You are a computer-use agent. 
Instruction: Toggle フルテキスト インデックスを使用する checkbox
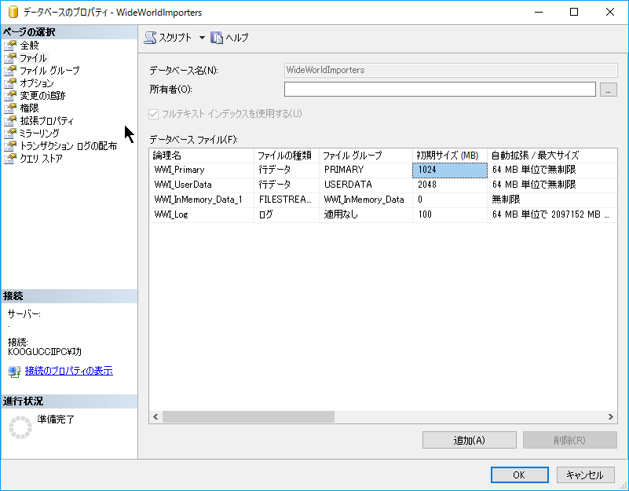[154, 114]
